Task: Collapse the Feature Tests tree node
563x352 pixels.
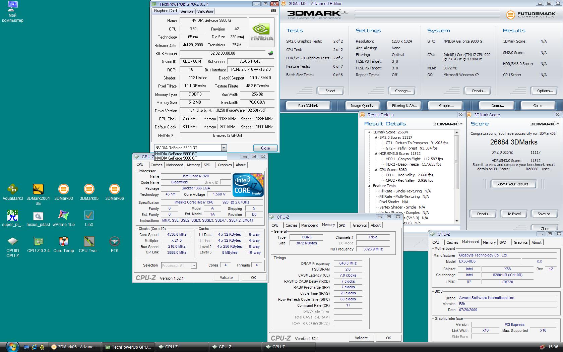Action: click(x=370, y=186)
